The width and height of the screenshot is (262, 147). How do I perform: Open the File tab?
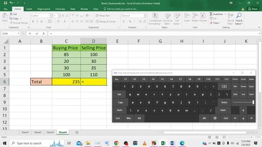click(x=5, y=9)
